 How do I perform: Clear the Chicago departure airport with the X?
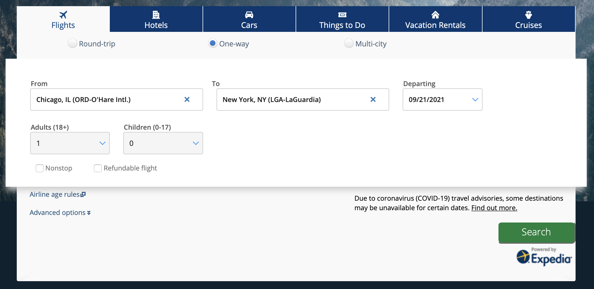[x=187, y=100]
